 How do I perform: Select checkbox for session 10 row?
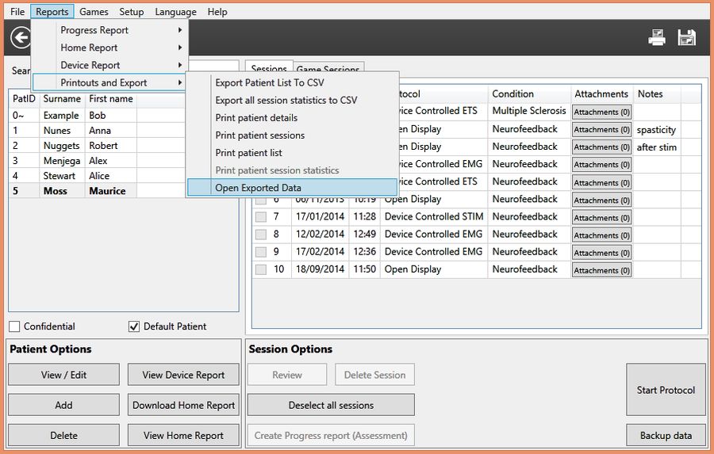click(260, 269)
